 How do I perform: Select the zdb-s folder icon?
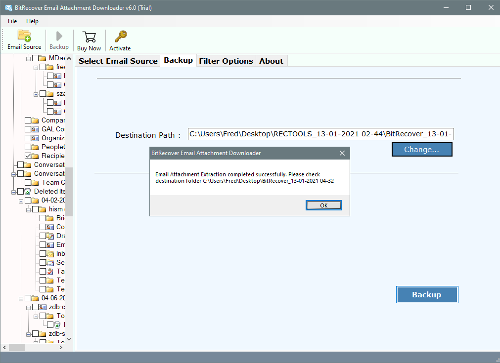[x=43, y=334]
